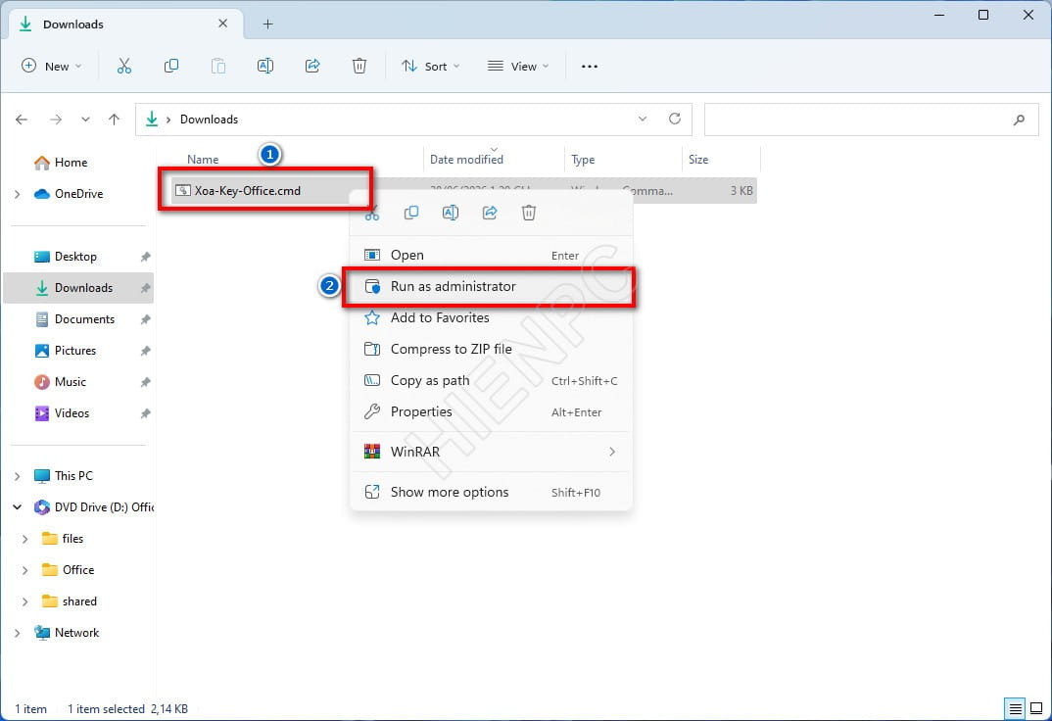Select Show more options

coord(491,492)
